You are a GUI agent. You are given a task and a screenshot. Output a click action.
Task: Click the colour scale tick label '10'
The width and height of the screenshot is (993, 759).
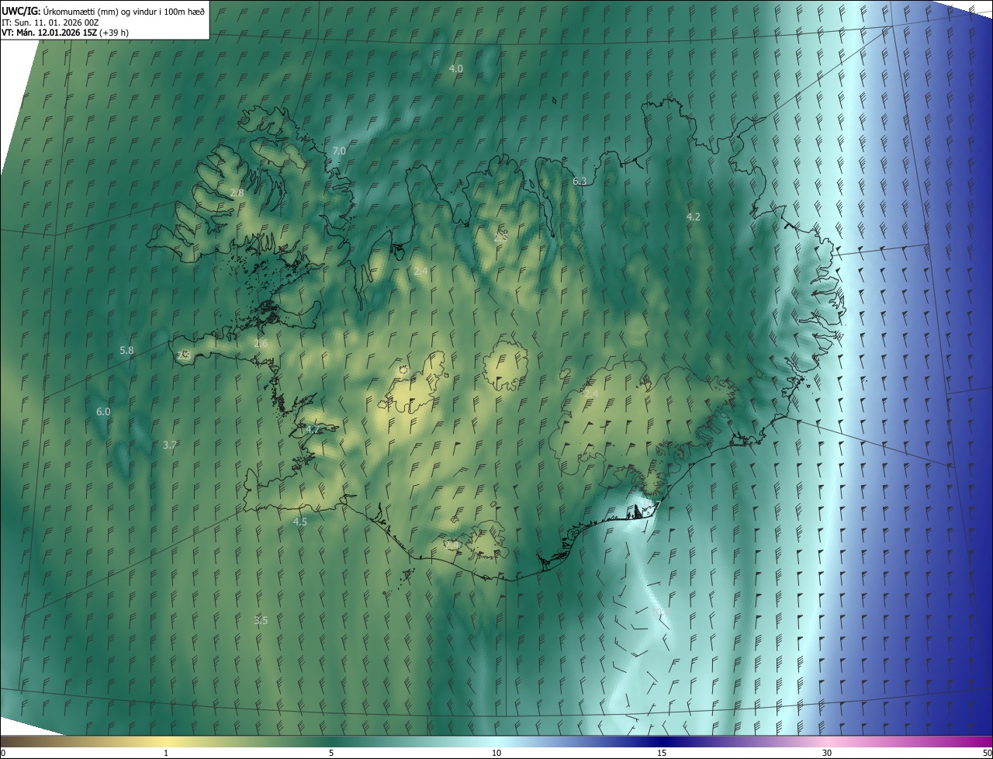coord(496,753)
